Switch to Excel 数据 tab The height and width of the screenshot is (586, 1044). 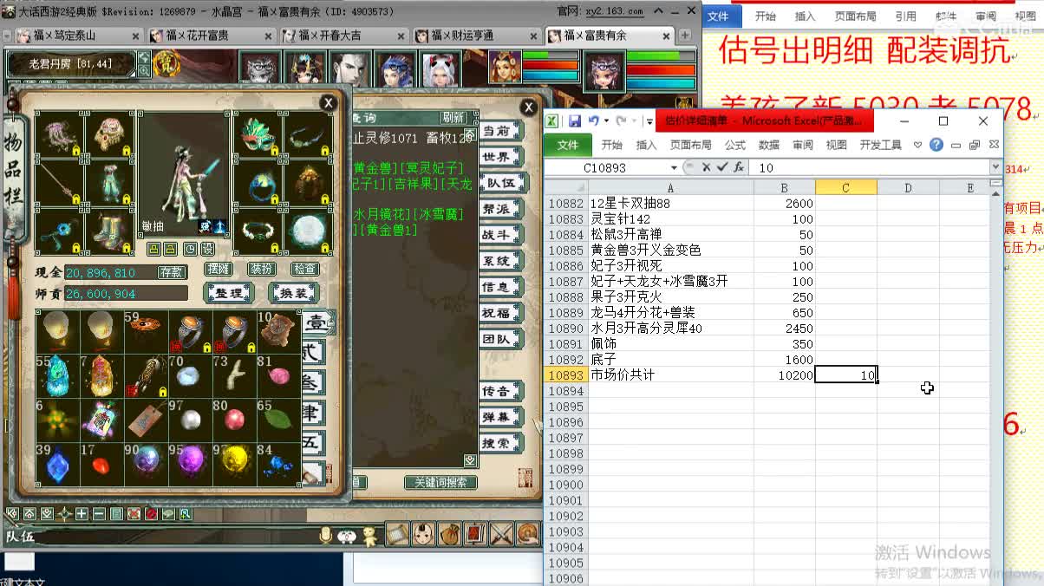tap(769, 145)
